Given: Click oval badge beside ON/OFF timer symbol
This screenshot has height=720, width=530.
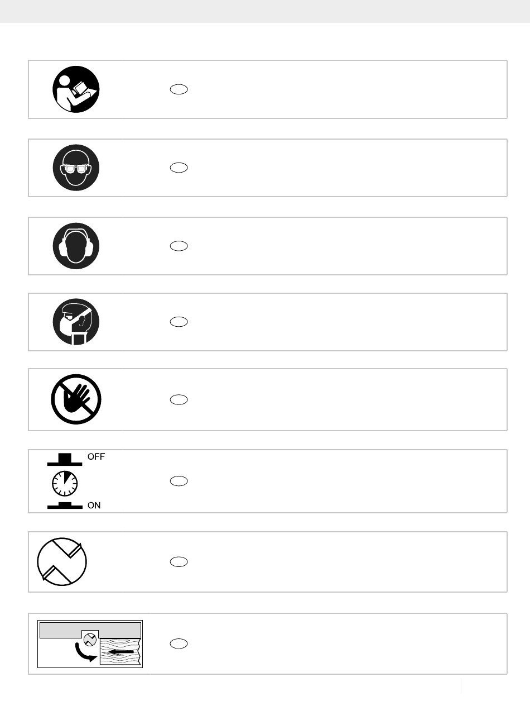Looking at the screenshot, I should 179,481.
